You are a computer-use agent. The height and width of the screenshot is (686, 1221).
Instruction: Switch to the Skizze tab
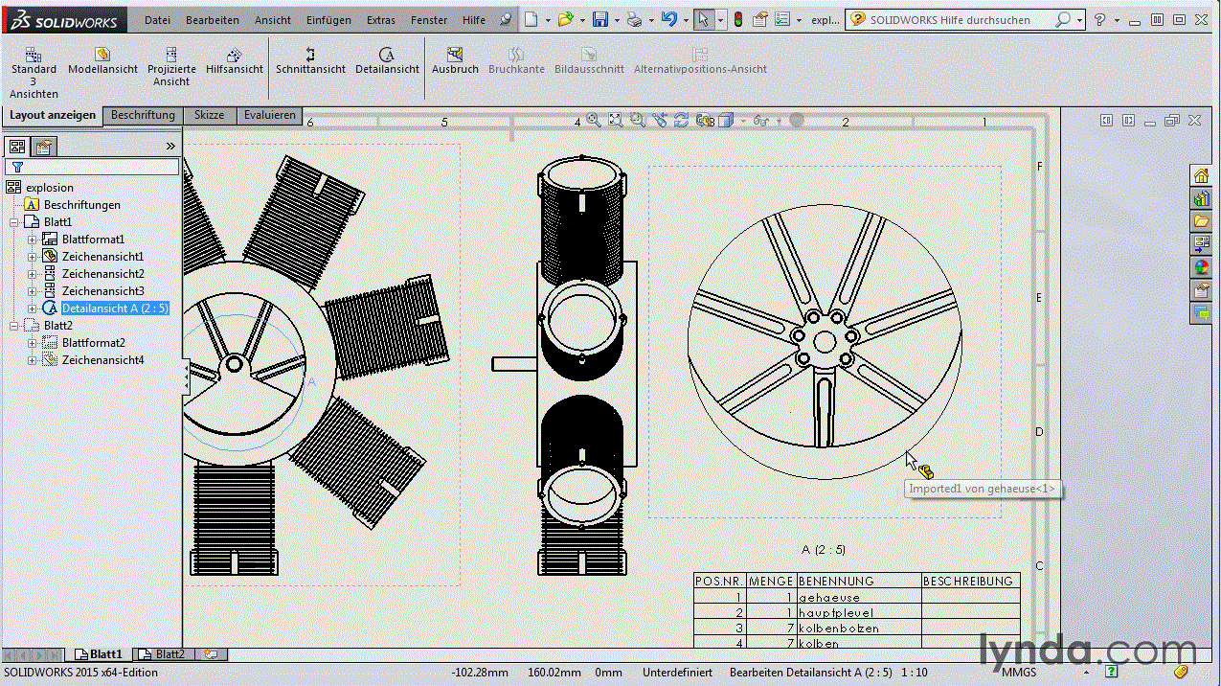(x=209, y=116)
